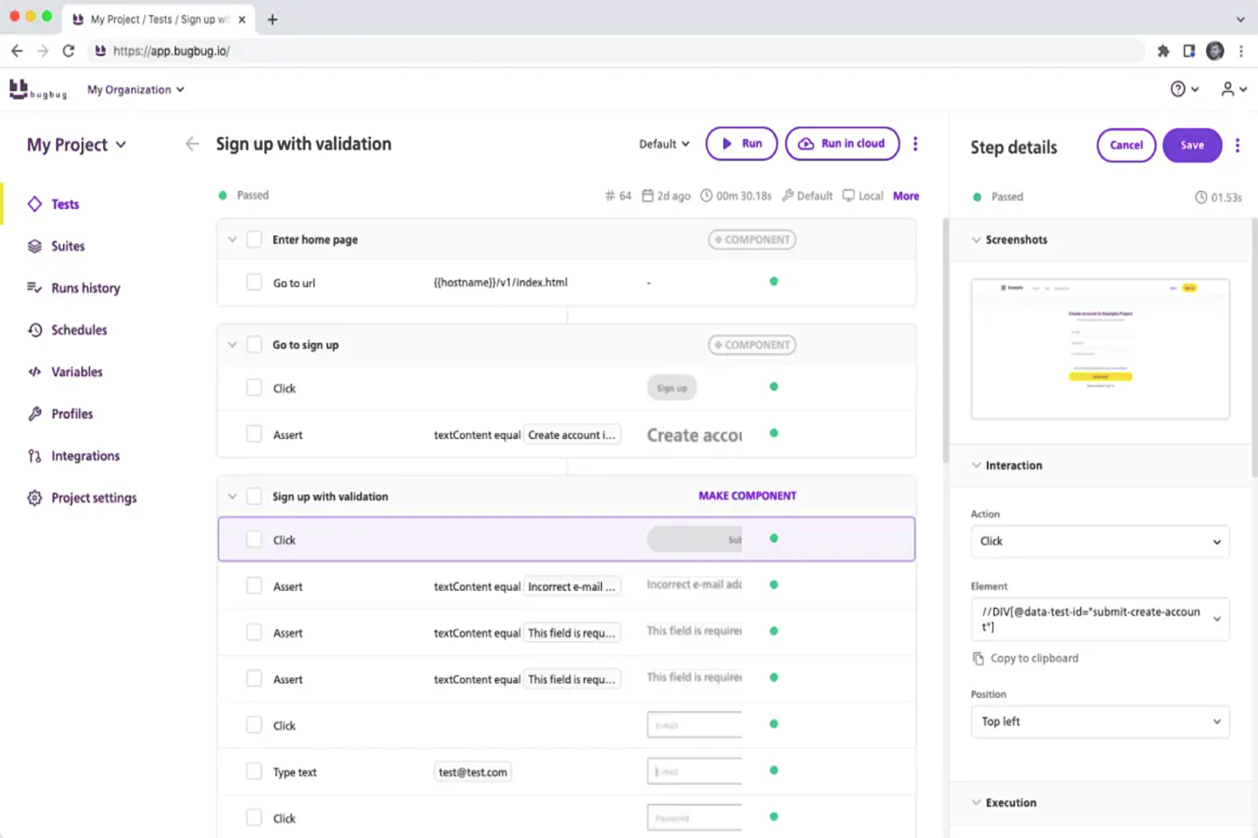
Task: Open the Element selector dropdown
Action: [1100, 619]
